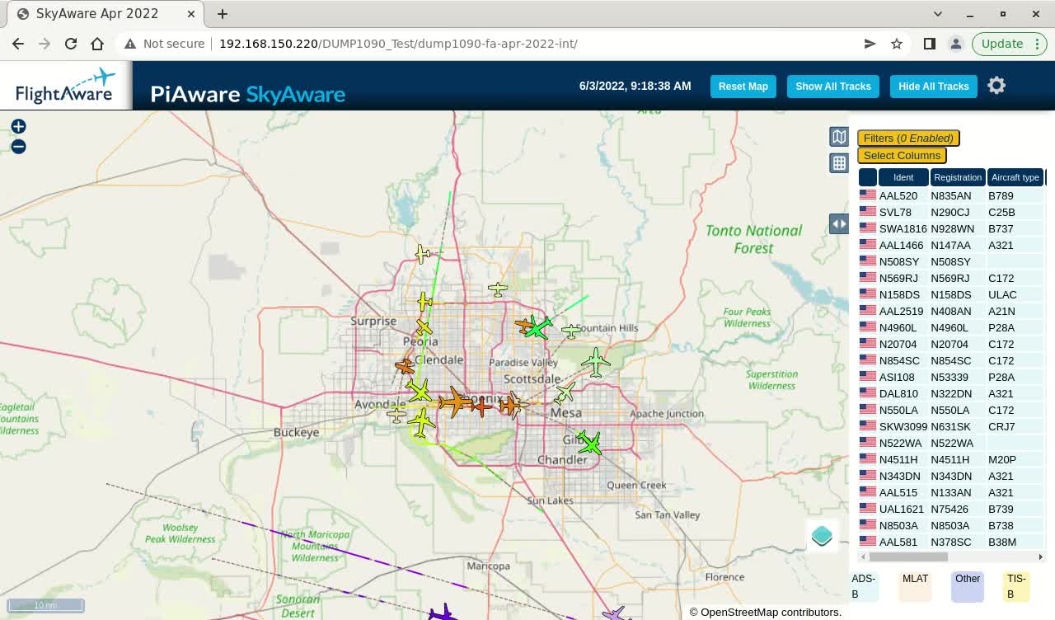The width and height of the screenshot is (1055, 620).
Task: Open the map layers switcher
Action: [822, 536]
